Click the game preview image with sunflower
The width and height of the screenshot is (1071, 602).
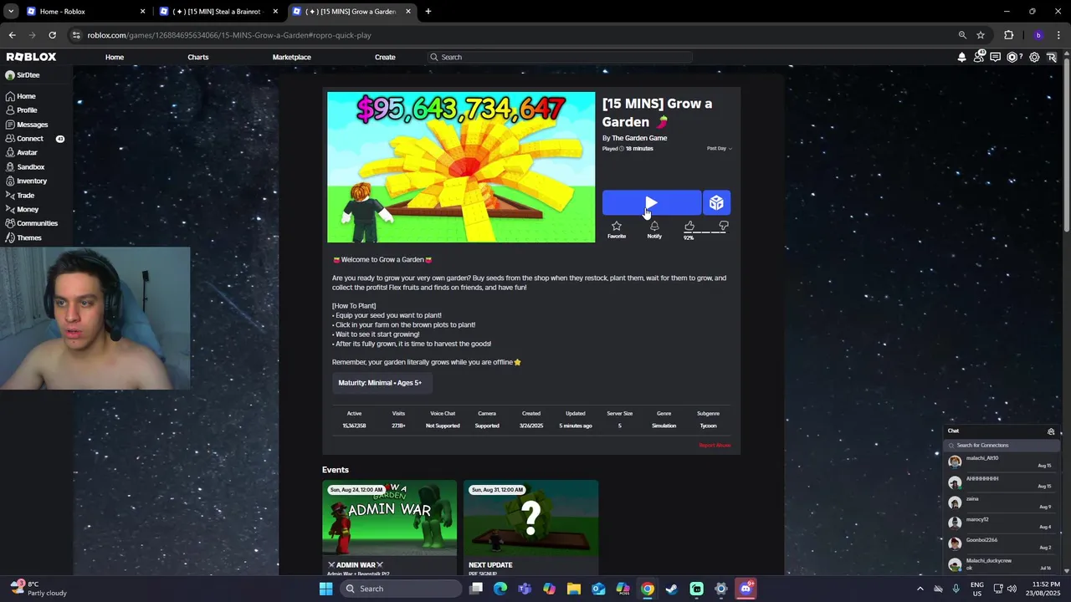[x=461, y=167]
